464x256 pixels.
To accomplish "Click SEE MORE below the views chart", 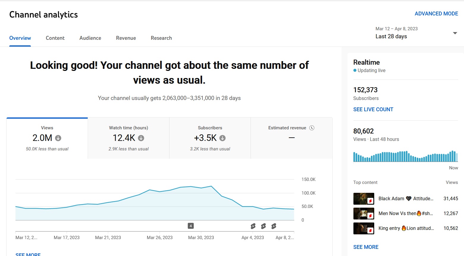I will pos(28,254).
